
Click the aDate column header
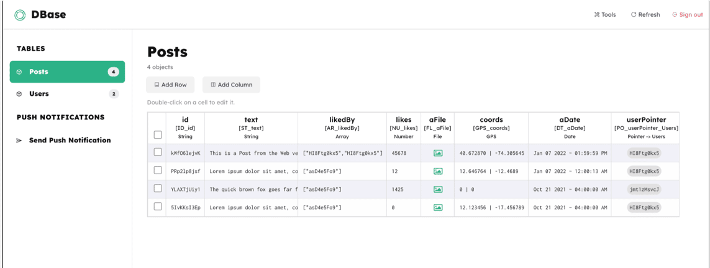click(x=570, y=128)
